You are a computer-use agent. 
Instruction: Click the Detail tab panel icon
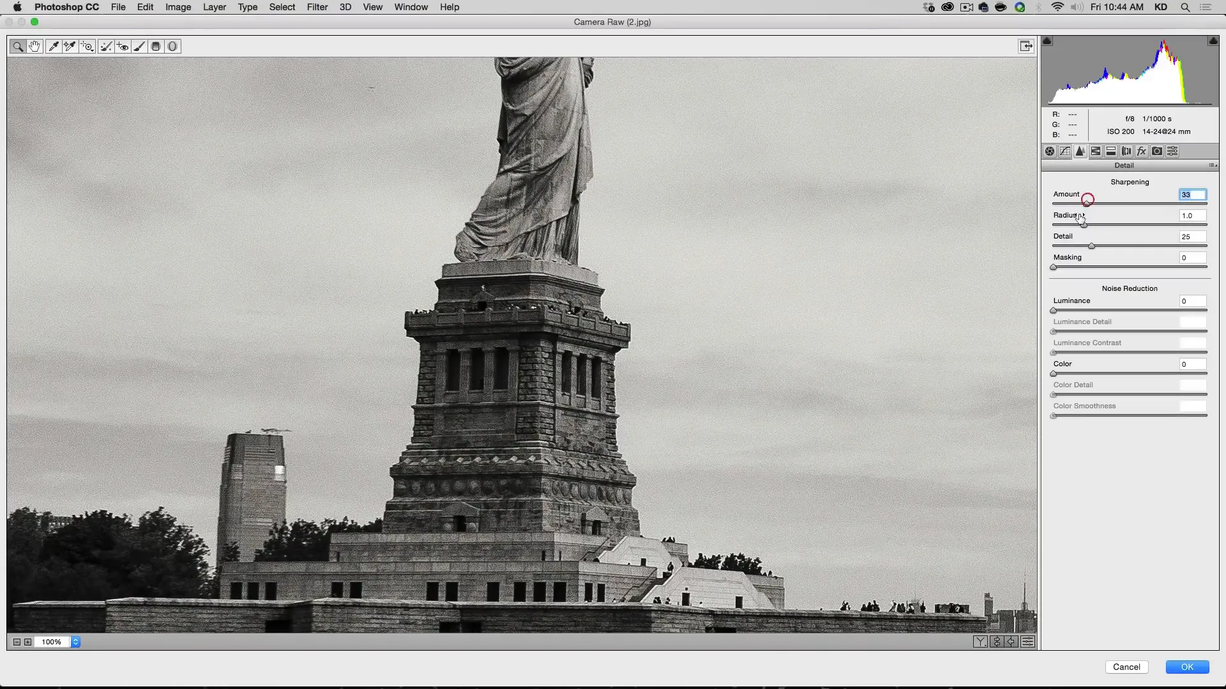[1080, 151]
